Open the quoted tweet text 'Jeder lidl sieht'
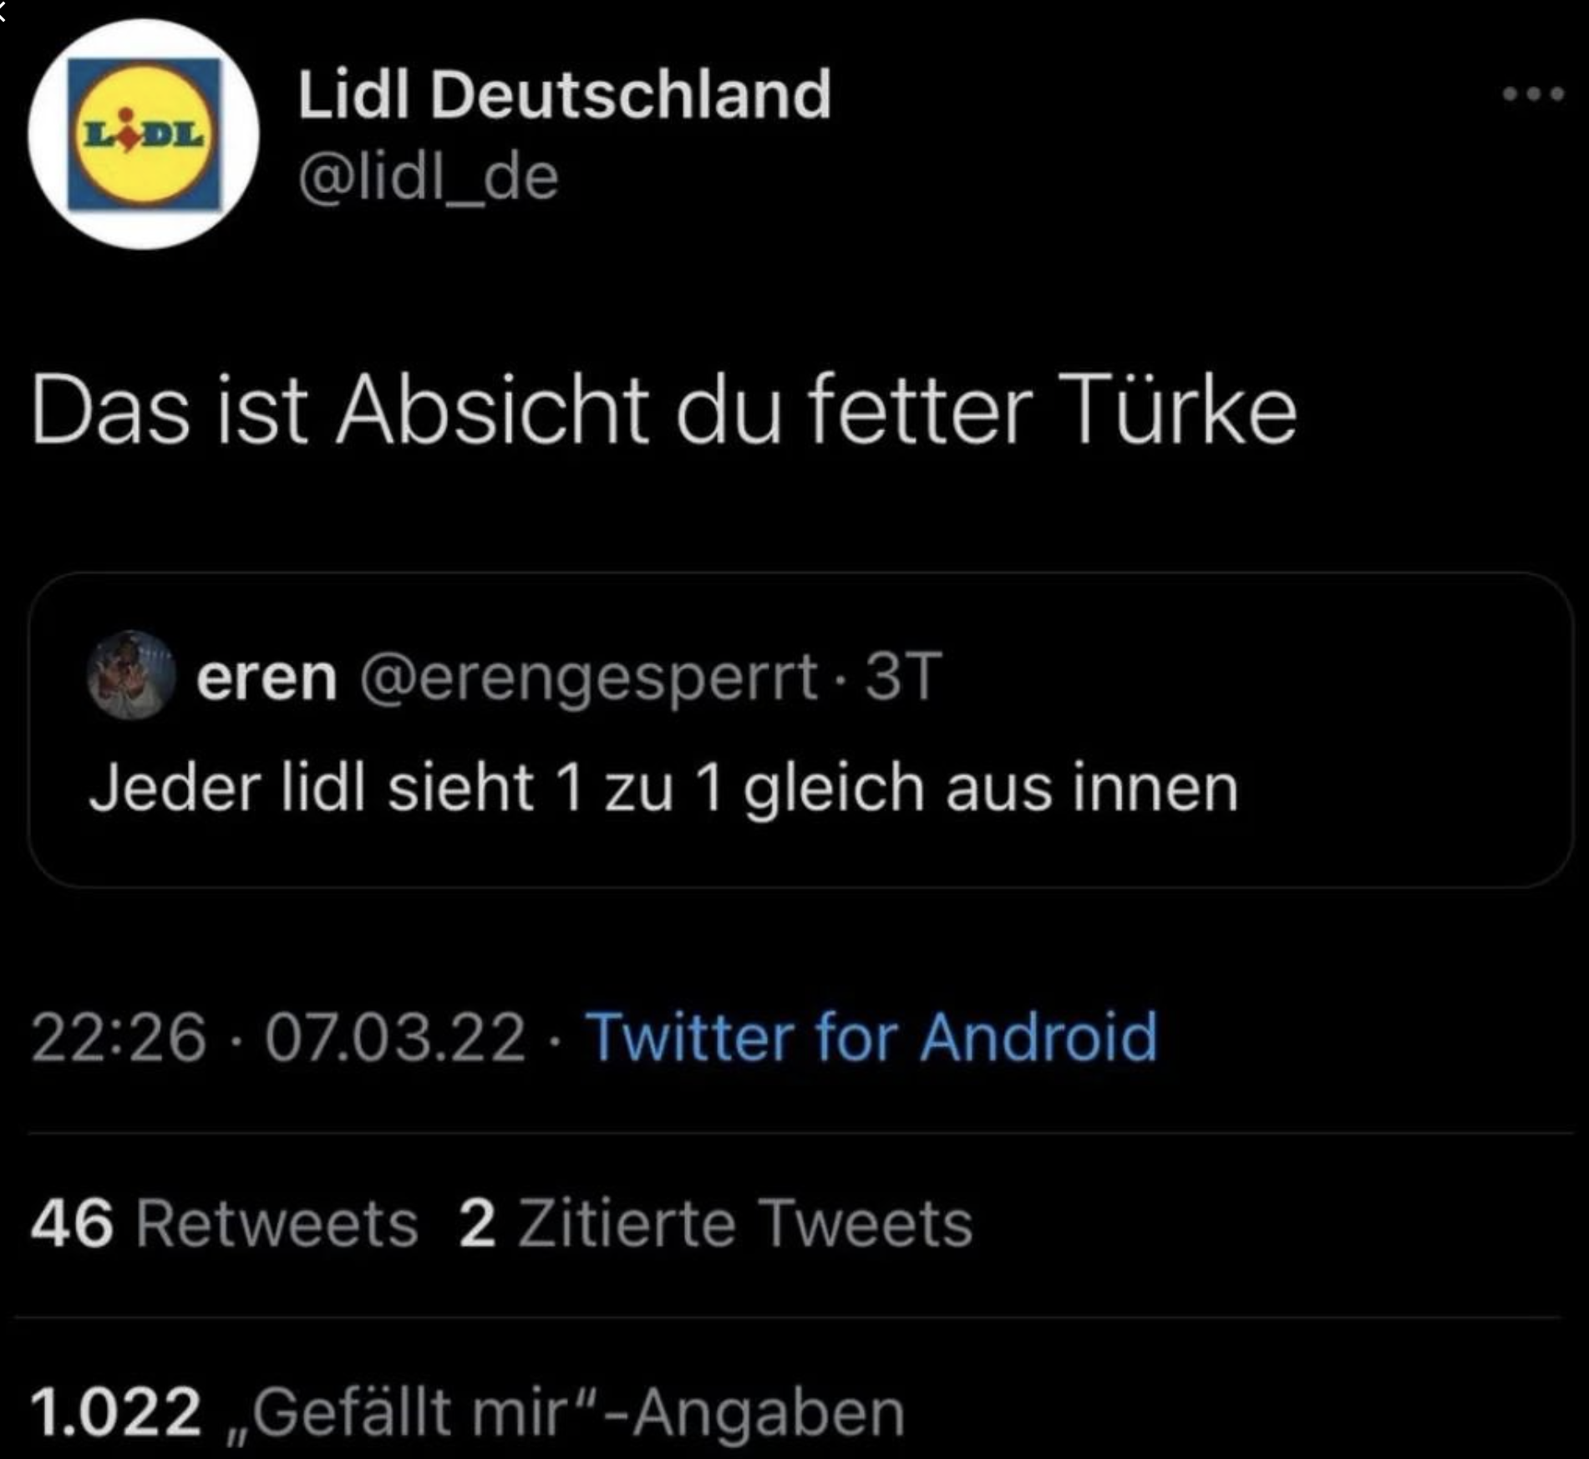The image size is (1589, 1459). (x=663, y=787)
